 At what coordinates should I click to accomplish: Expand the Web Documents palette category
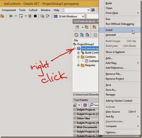[75, 127]
